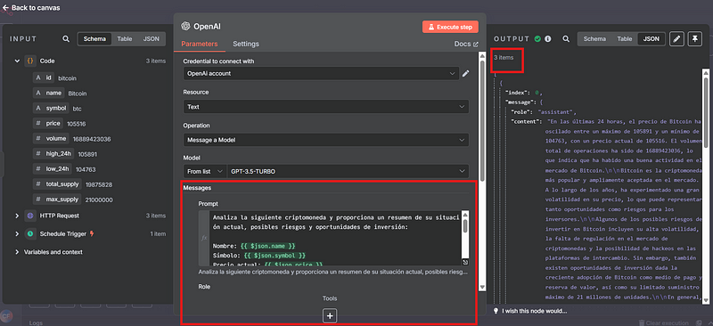Select the symbol field pill
The width and height of the screenshot is (713, 326).
click(x=52, y=108)
